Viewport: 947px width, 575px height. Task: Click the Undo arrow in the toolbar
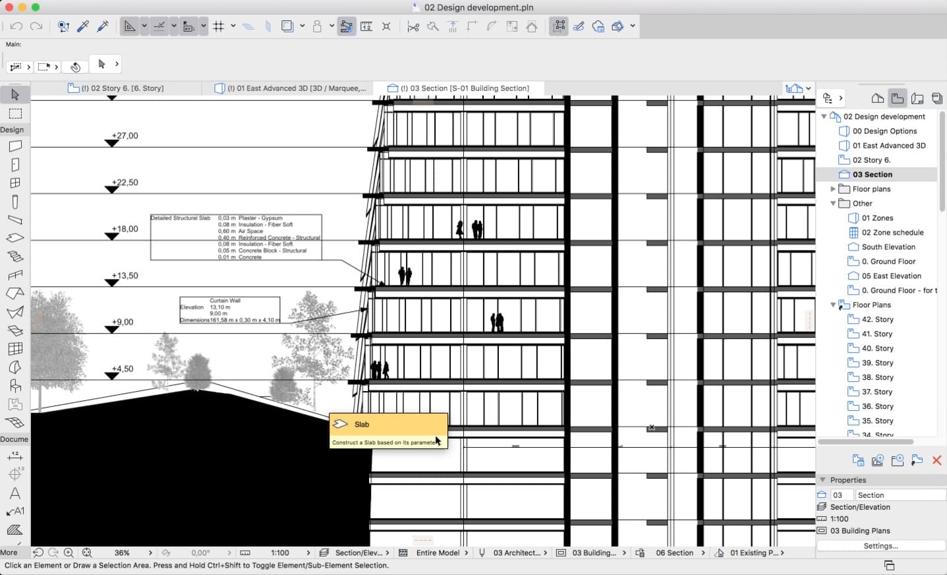[16, 26]
